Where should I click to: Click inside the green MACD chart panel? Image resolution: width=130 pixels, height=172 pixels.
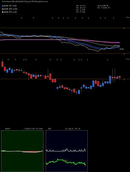tap(22, 151)
